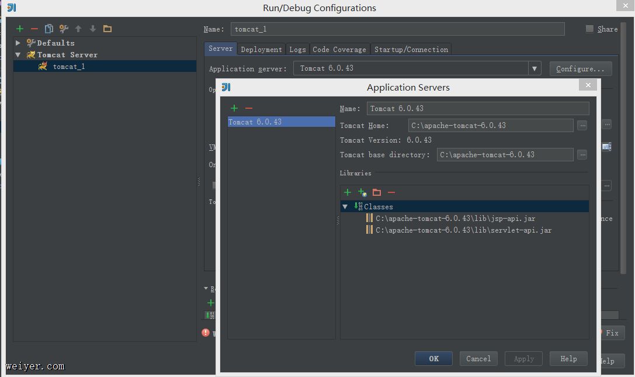Collapse the Classes node in Libraries
The width and height of the screenshot is (635, 377).
tap(345, 207)
